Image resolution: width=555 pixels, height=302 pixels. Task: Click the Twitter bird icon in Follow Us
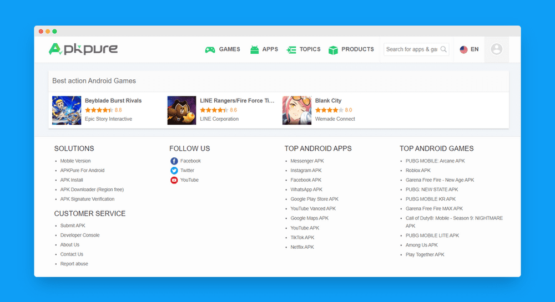point(174,171)
